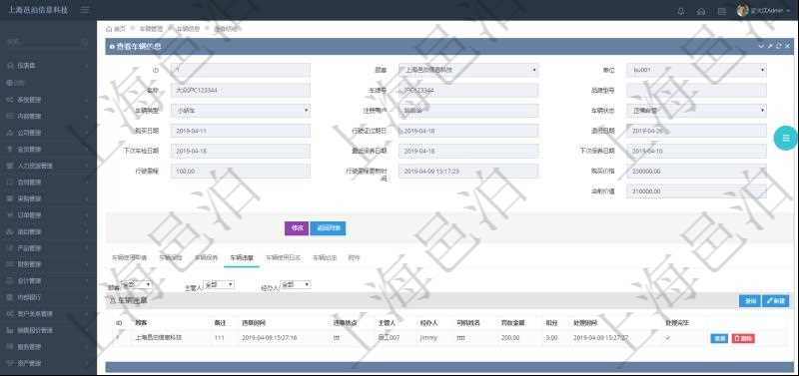This screenshot has height=376, width=799.
Task: Click the admin user avatar
Action: point(742,11)
